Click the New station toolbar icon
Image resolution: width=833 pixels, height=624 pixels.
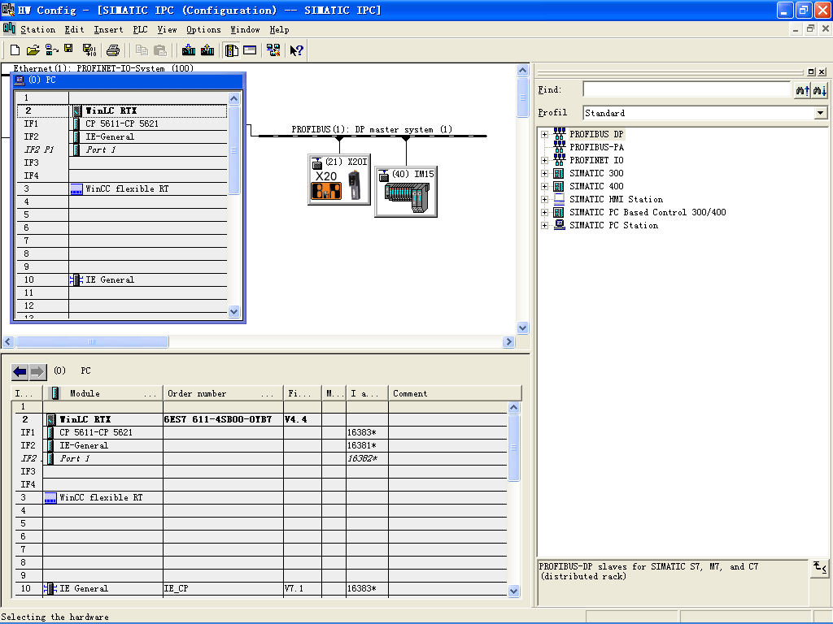pos(15,50)
